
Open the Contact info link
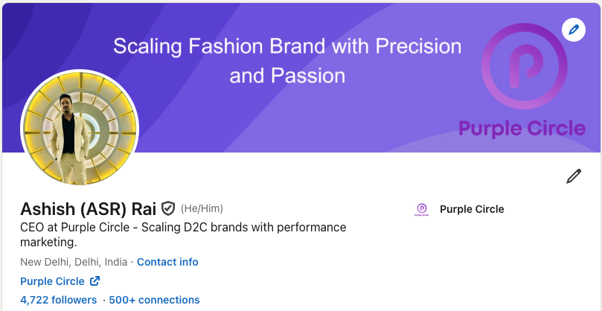pos(167,262)
